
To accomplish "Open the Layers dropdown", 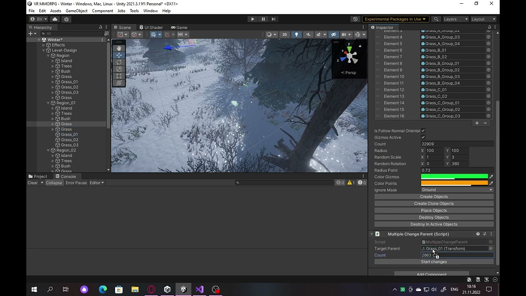I will (x=455, y=19).
